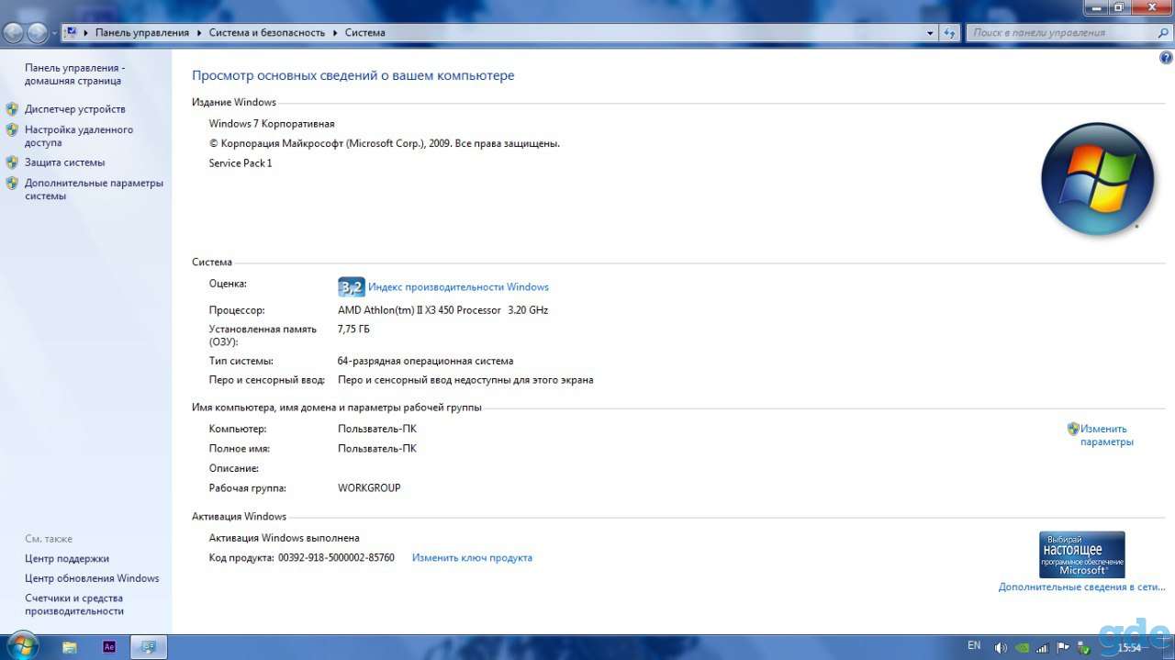Click the volume speaker tray icon
This screenshot has height=660, width=1175.
tap(1001, 647)
